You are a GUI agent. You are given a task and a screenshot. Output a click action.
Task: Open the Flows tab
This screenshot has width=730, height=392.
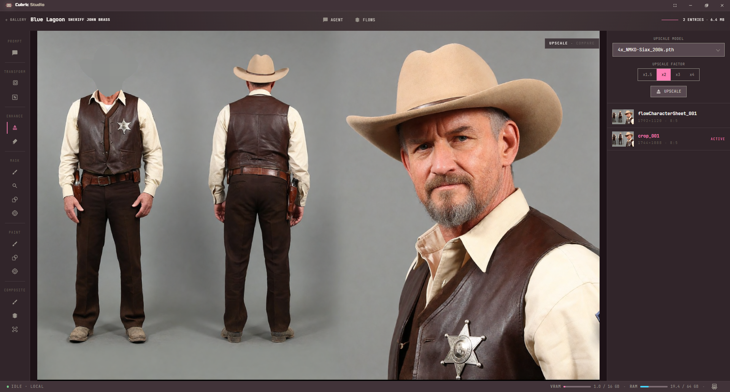(x=365, y=20)
